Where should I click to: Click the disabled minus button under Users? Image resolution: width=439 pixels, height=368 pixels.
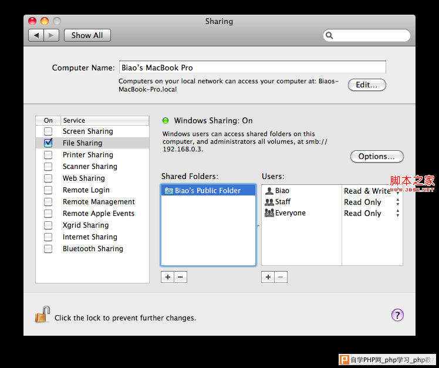click(281, 277)
